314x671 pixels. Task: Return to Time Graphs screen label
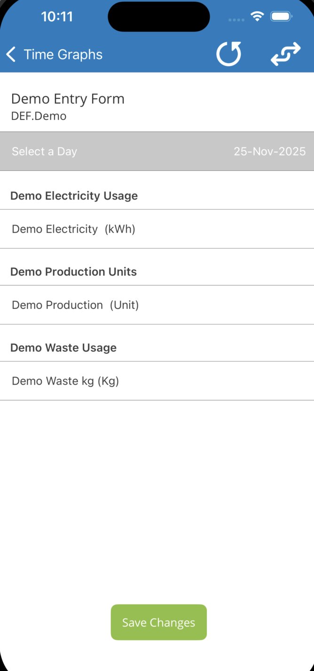click(63, 55)
